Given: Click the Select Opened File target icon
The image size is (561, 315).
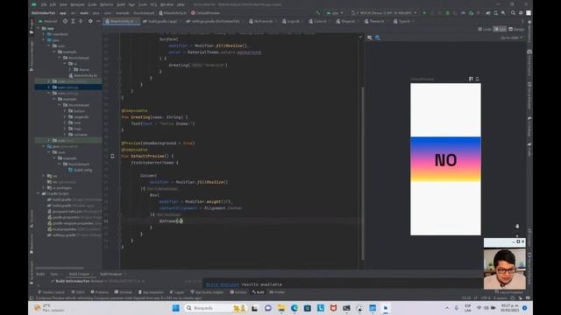Looking at the screenshot, I should click(x=65, y=21).
